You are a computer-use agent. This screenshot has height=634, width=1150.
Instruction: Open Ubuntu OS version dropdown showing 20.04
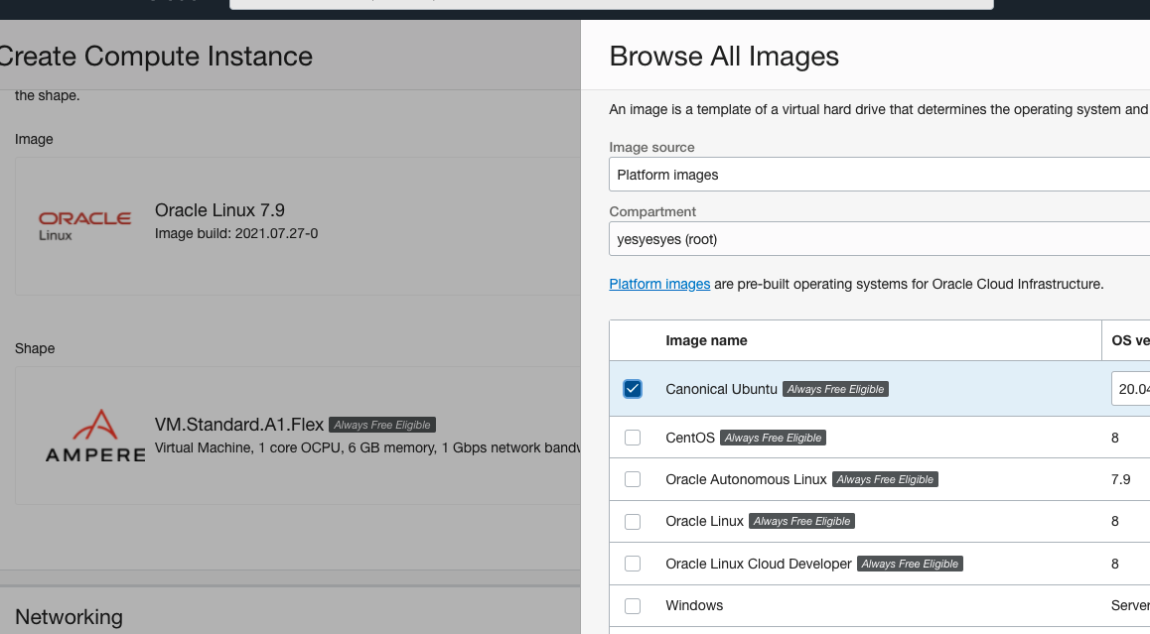(1130, 389)
